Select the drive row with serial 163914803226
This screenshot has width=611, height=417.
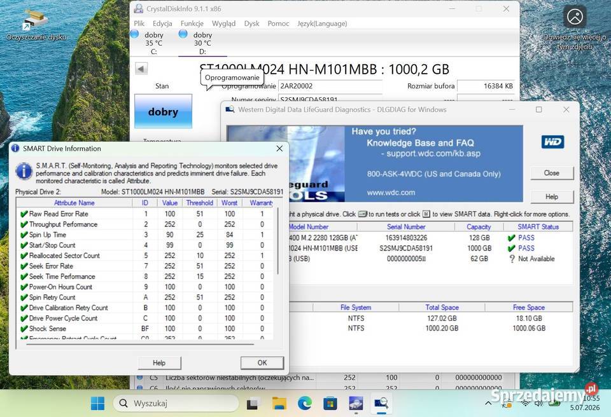431,238
